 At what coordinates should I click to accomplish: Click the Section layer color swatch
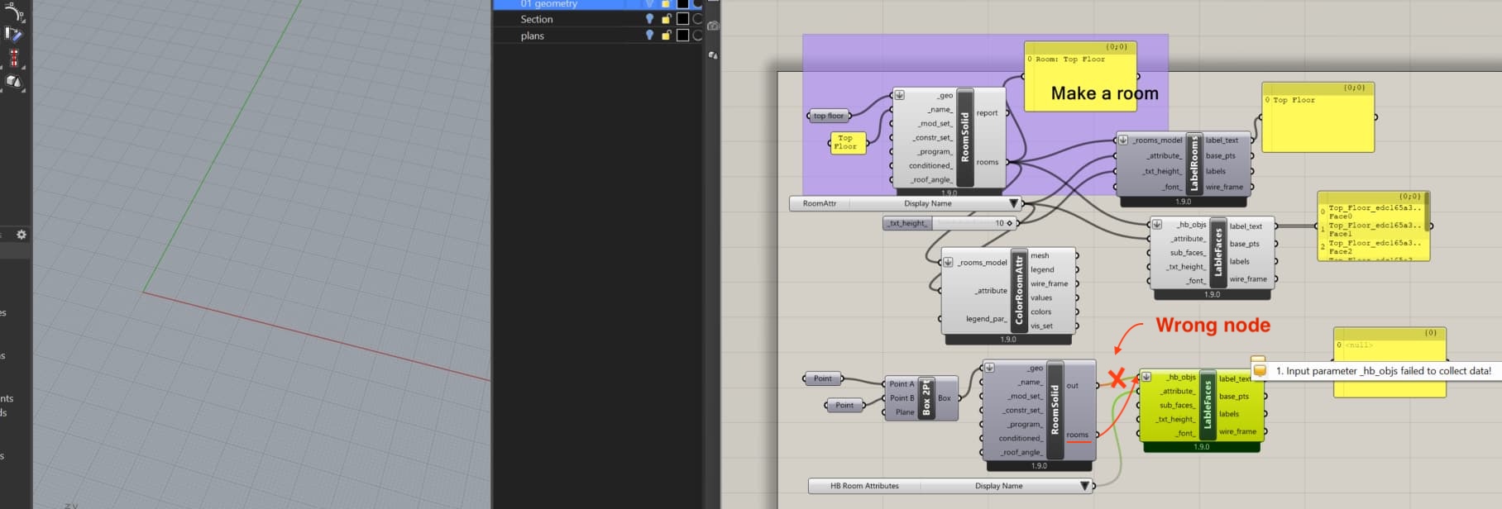pyautogui.click(x=682, y=19)
